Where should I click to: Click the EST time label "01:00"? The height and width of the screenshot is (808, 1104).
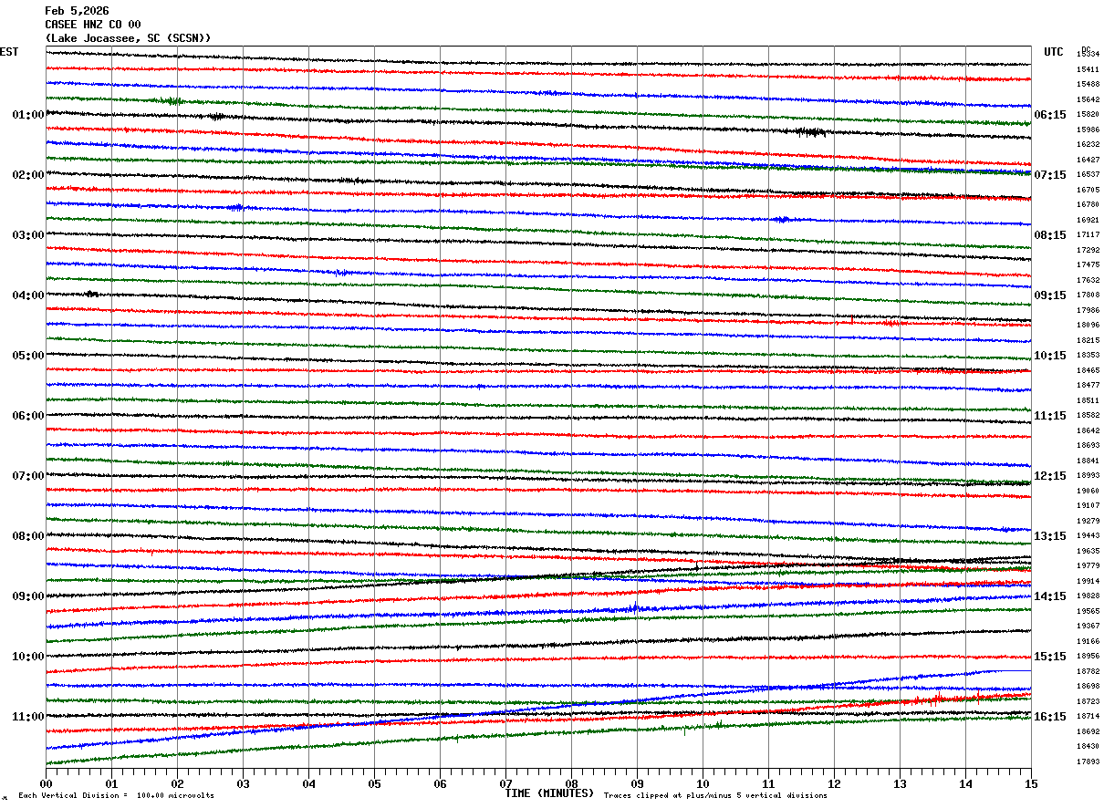coord(28,115)
